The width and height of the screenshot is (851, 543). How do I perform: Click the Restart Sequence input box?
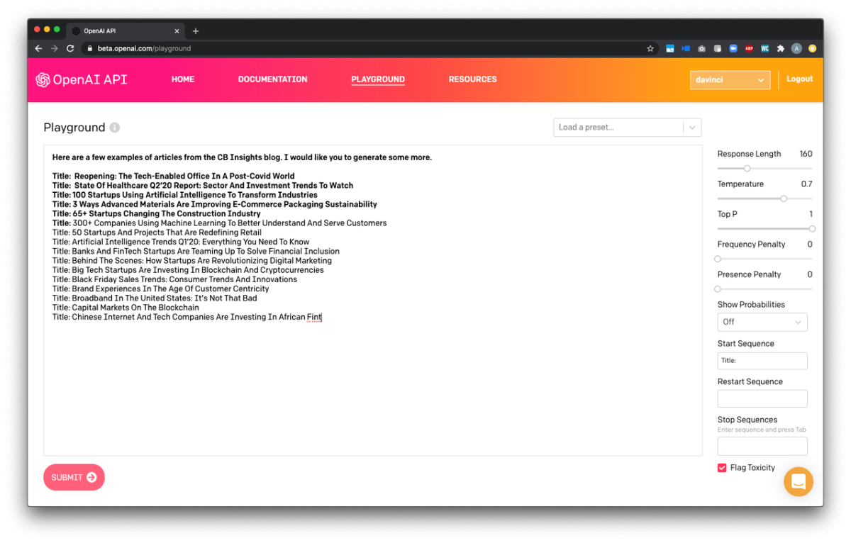pos(762,398)
